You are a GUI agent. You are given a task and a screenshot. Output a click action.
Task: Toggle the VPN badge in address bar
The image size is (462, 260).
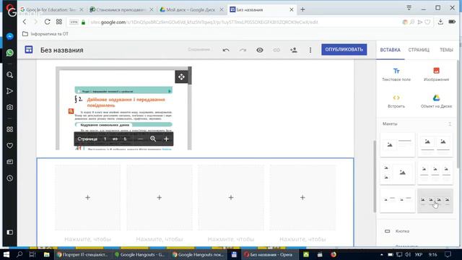click(74, 22)
